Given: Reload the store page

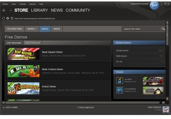Looking at the screenshot, I should (x=3, y=18).
